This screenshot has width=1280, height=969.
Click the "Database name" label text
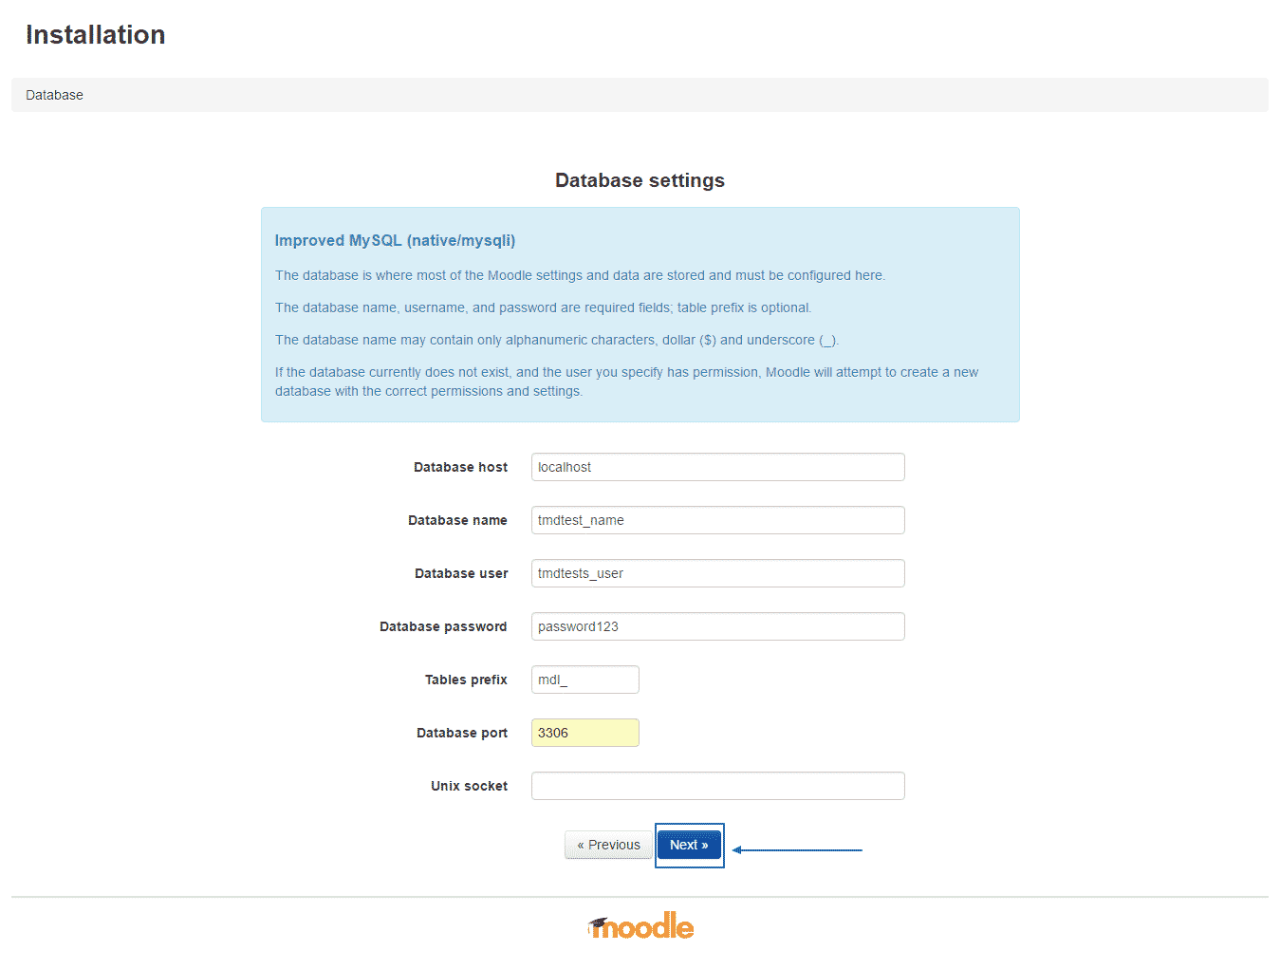457,520
